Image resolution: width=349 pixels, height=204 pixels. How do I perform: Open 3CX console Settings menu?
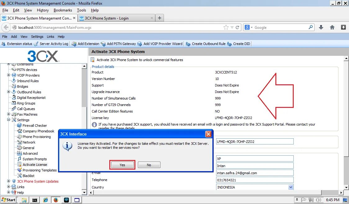[x=37, y=37]
